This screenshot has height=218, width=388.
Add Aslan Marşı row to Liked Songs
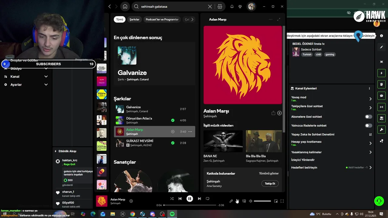coord(173,132)
